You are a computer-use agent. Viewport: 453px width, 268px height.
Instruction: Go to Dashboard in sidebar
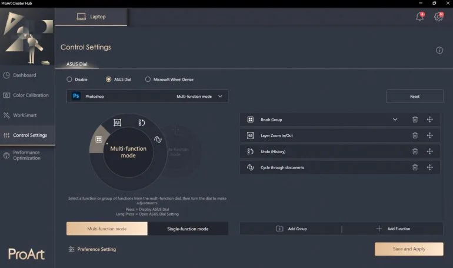point(28,75)
